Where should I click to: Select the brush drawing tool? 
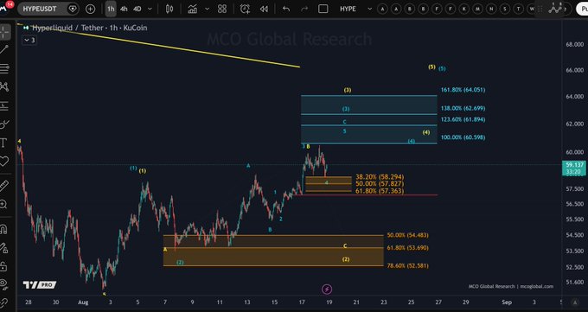coord(4,124)
